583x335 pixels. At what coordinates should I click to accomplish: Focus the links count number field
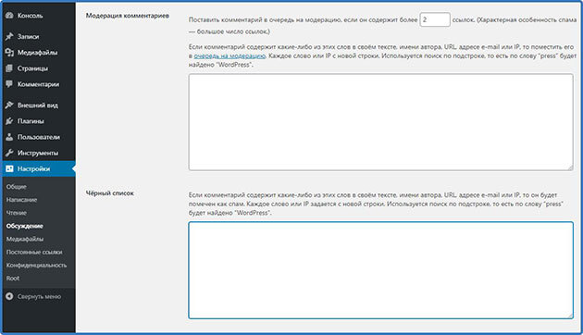coord(435,19)
